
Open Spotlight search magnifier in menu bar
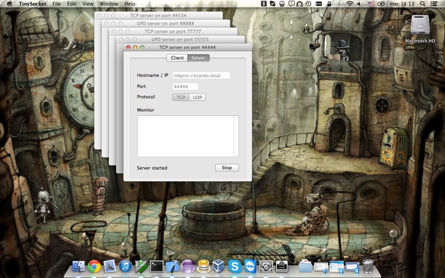[x=423, y=4]
